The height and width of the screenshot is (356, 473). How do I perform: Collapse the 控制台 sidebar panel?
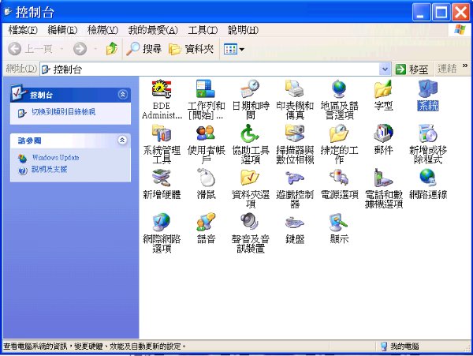pos(122,94)
